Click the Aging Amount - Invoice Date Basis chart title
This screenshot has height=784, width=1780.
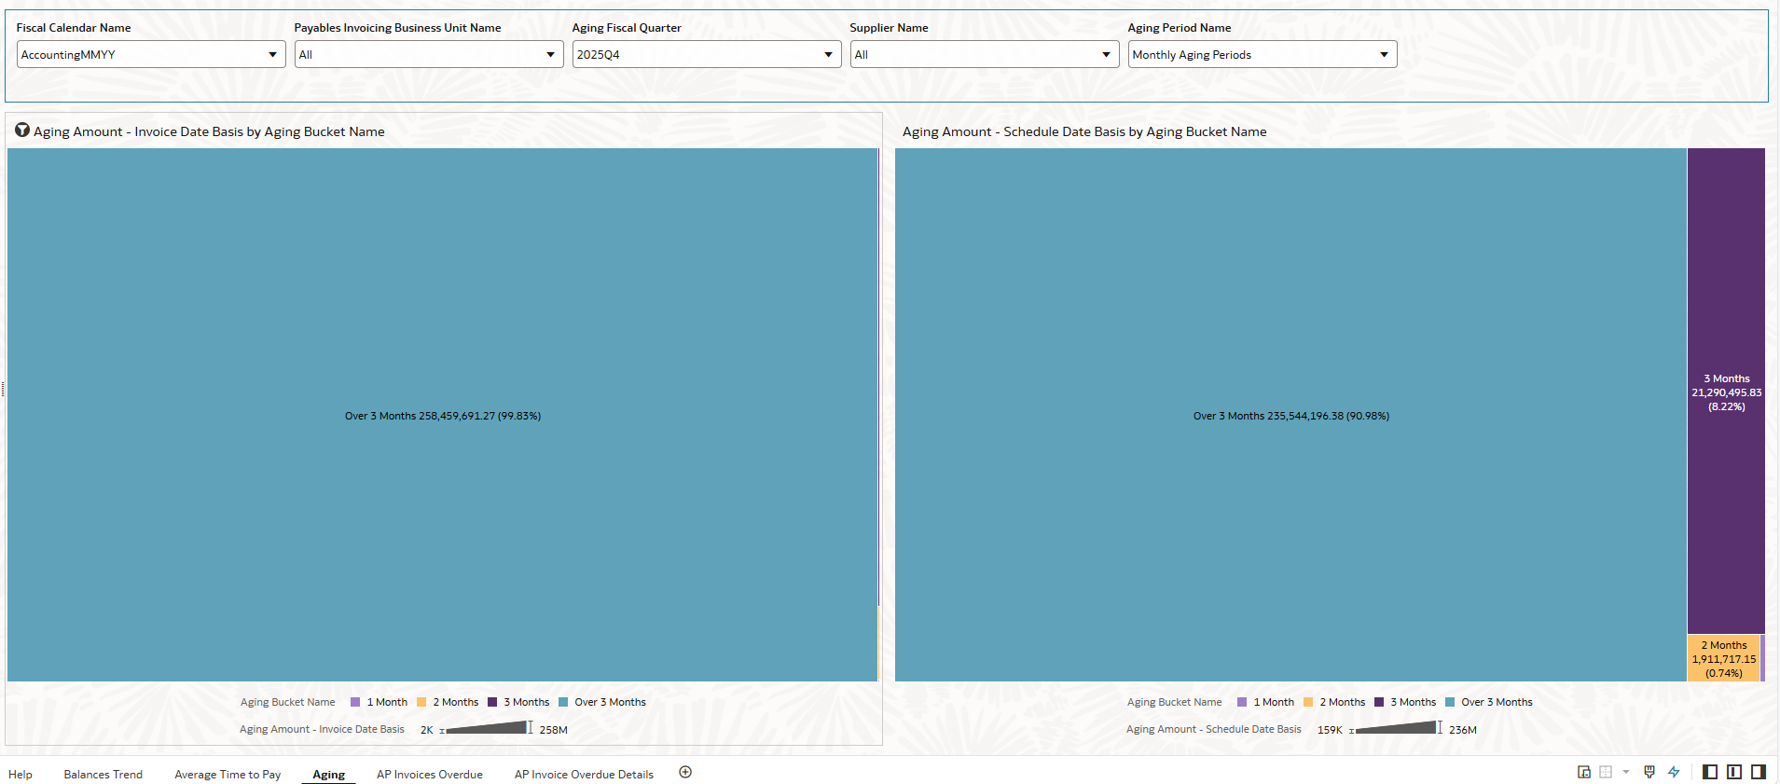(209, 131)
